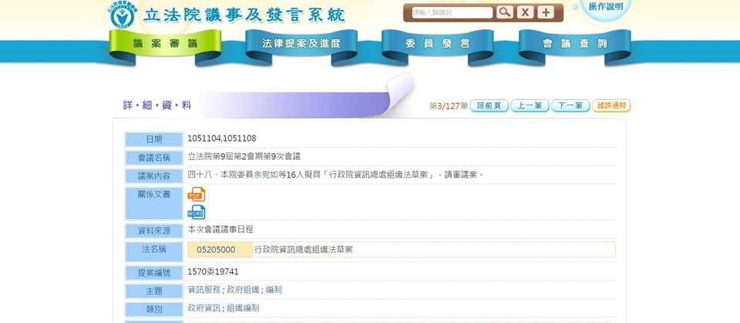Click the magnifier search icon

(x=504, y=12)
